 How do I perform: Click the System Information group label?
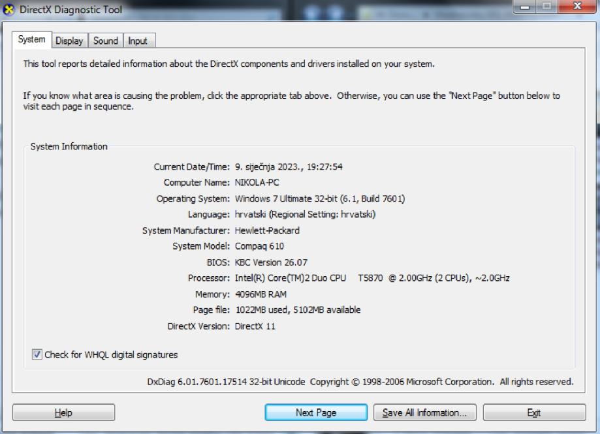point(69,146)
